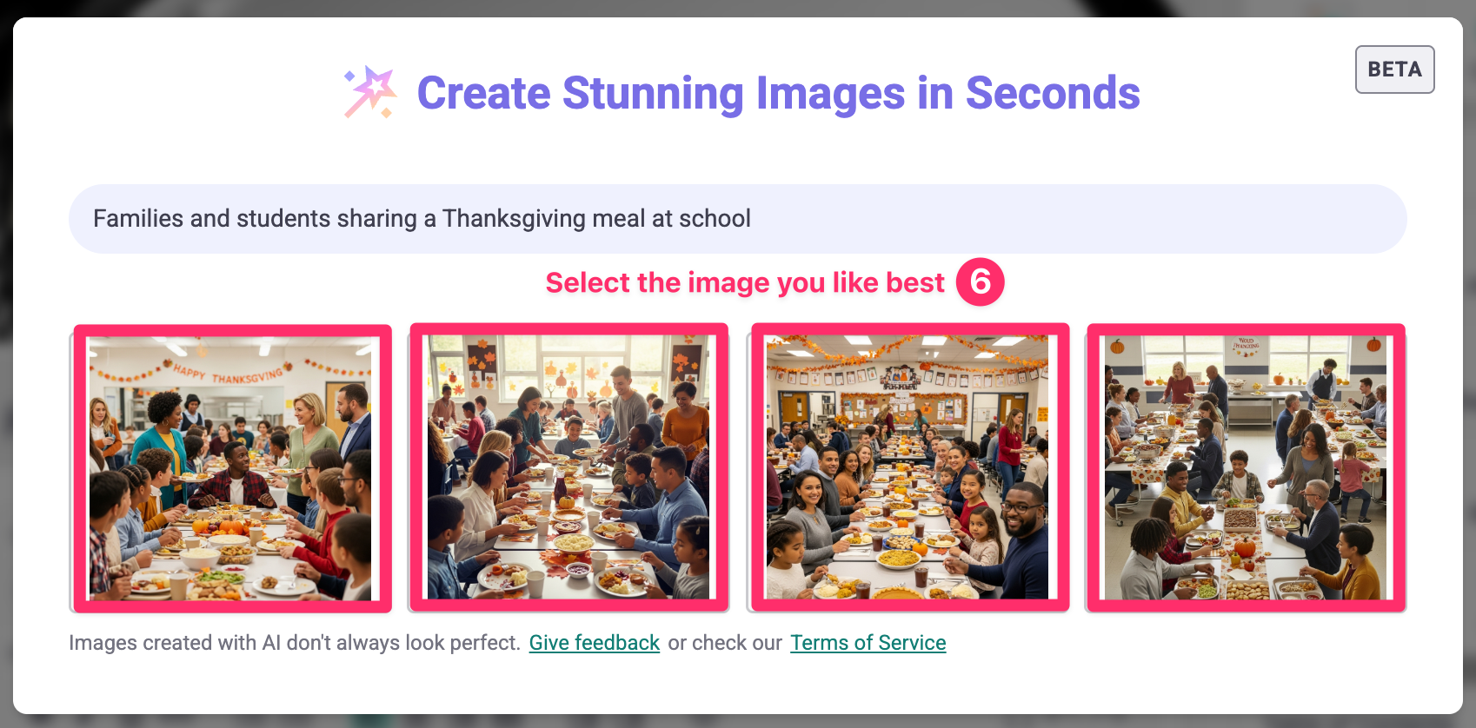The width and height of the screenshot is (1476, 728).
Task: Pick the third image with orange garland ceiling
Action: (x=909, y=468)
